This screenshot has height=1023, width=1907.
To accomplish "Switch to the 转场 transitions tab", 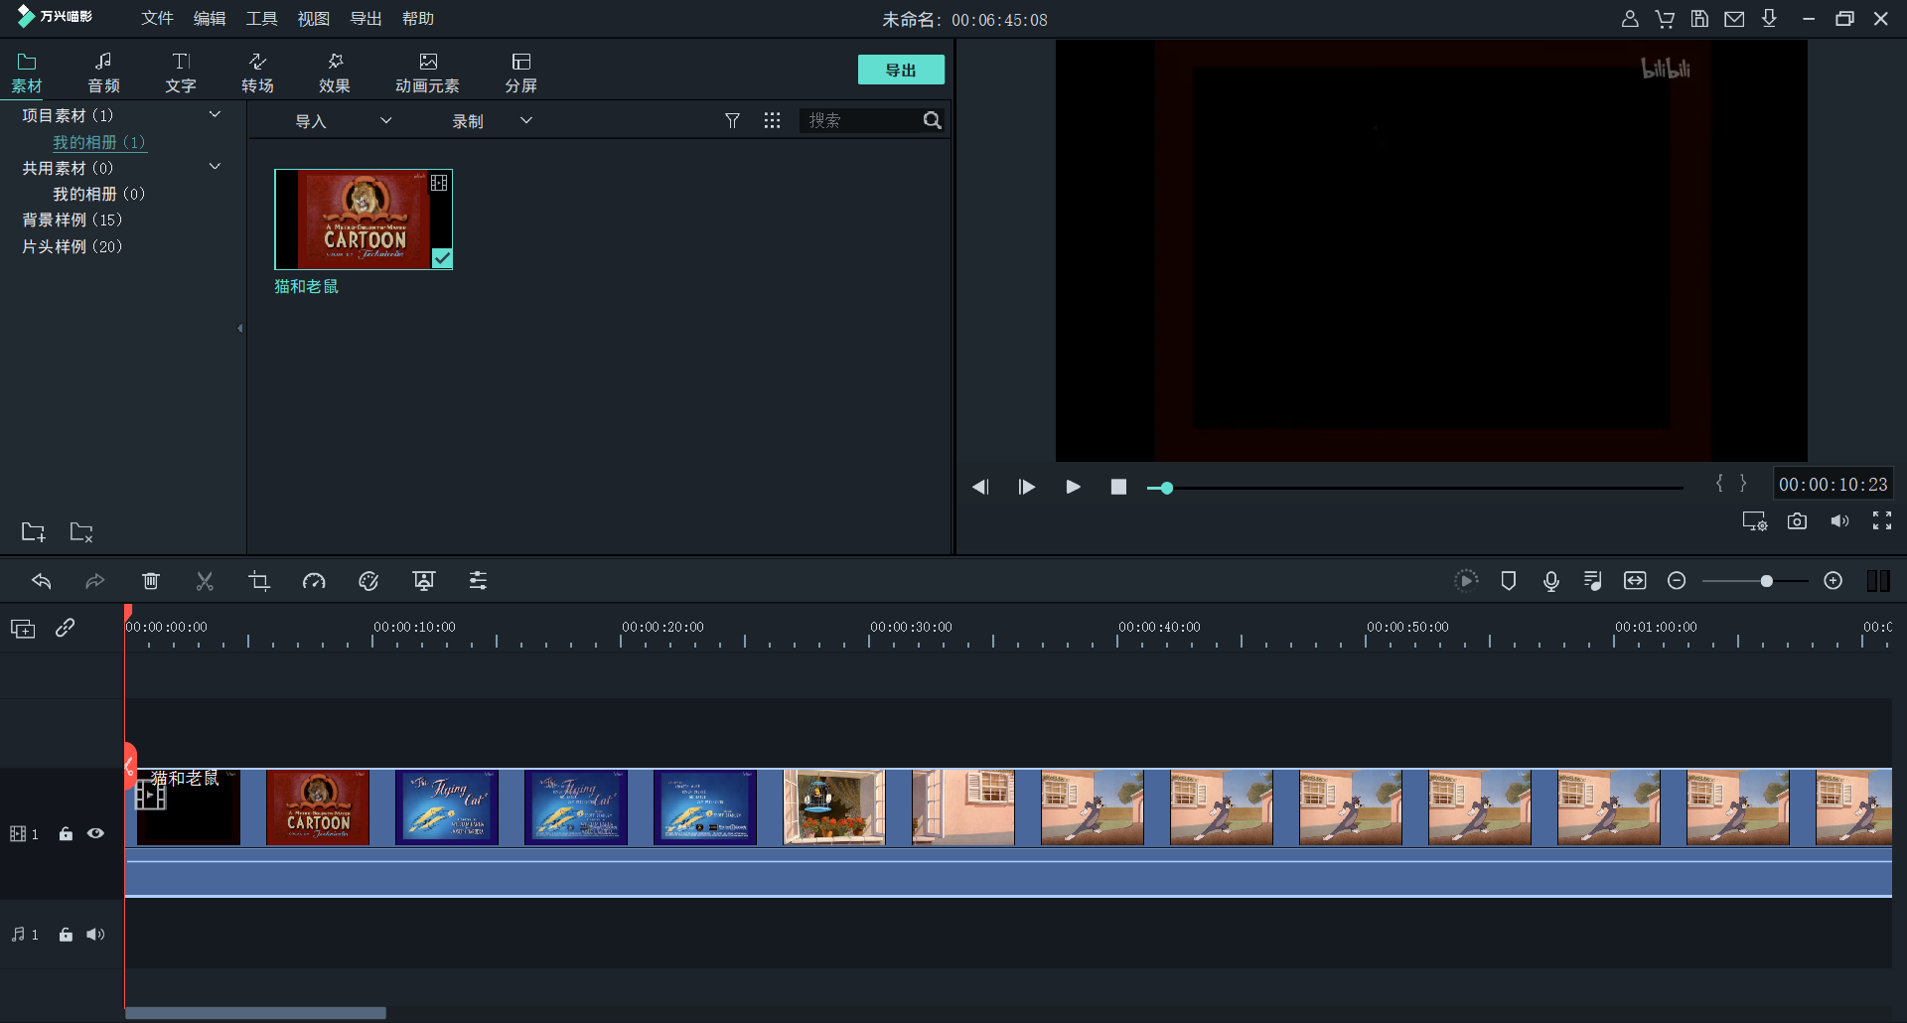I will [257, 73].
